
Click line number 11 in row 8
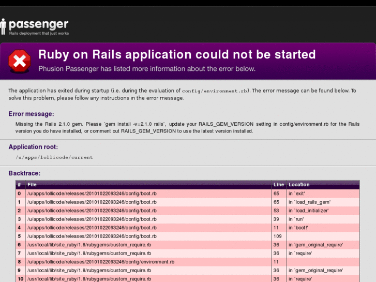point(276,262)
